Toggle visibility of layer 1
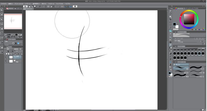The width and height of the screenshot is (207, 111). (x=6, y=57)
